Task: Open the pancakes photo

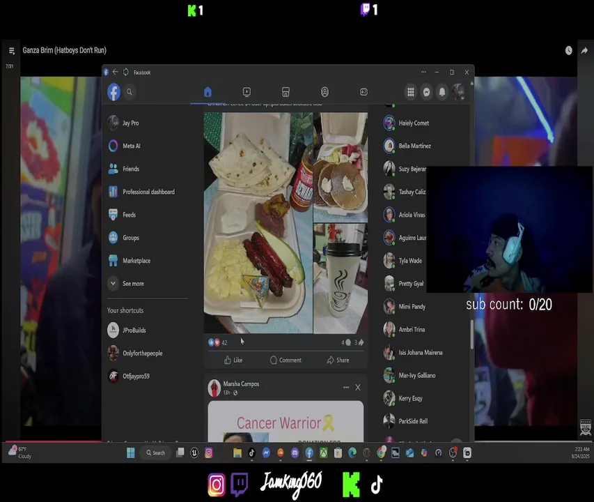Action: click(x=341, y=167)
